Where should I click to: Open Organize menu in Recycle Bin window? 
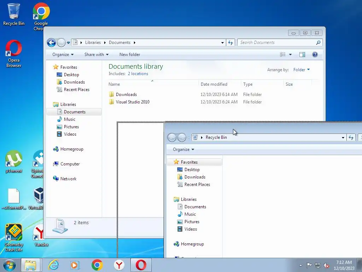point(183,149)
